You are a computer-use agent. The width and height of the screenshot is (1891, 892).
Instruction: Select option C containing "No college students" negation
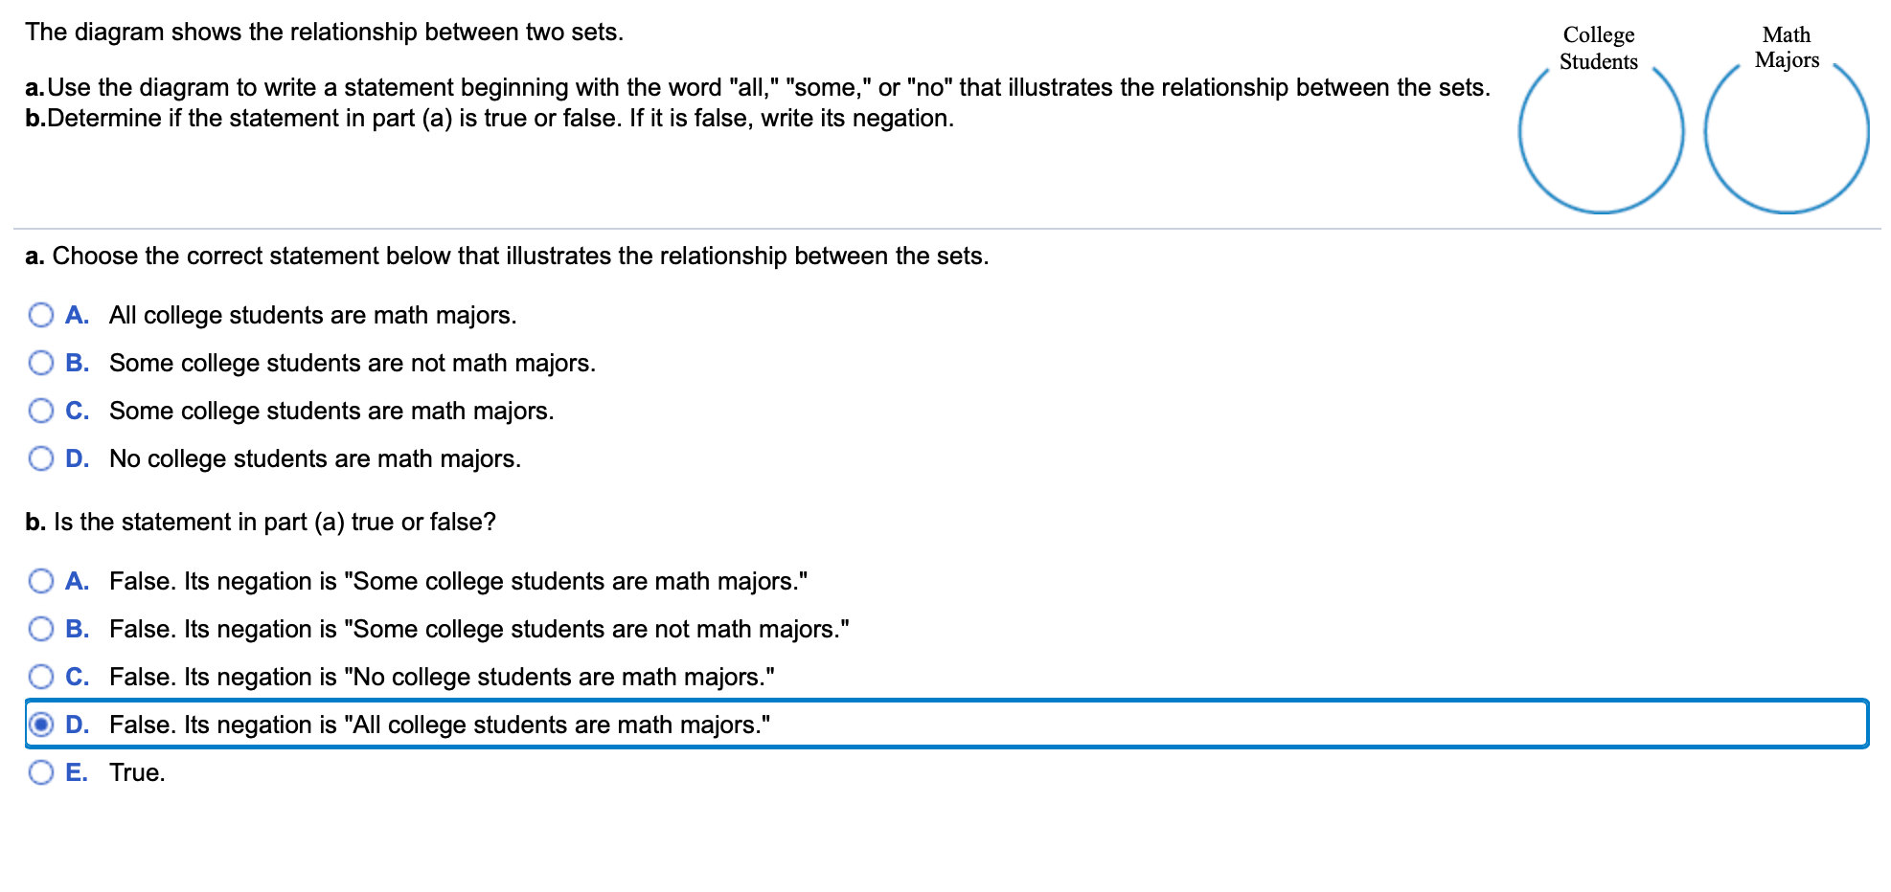[41, 676]
